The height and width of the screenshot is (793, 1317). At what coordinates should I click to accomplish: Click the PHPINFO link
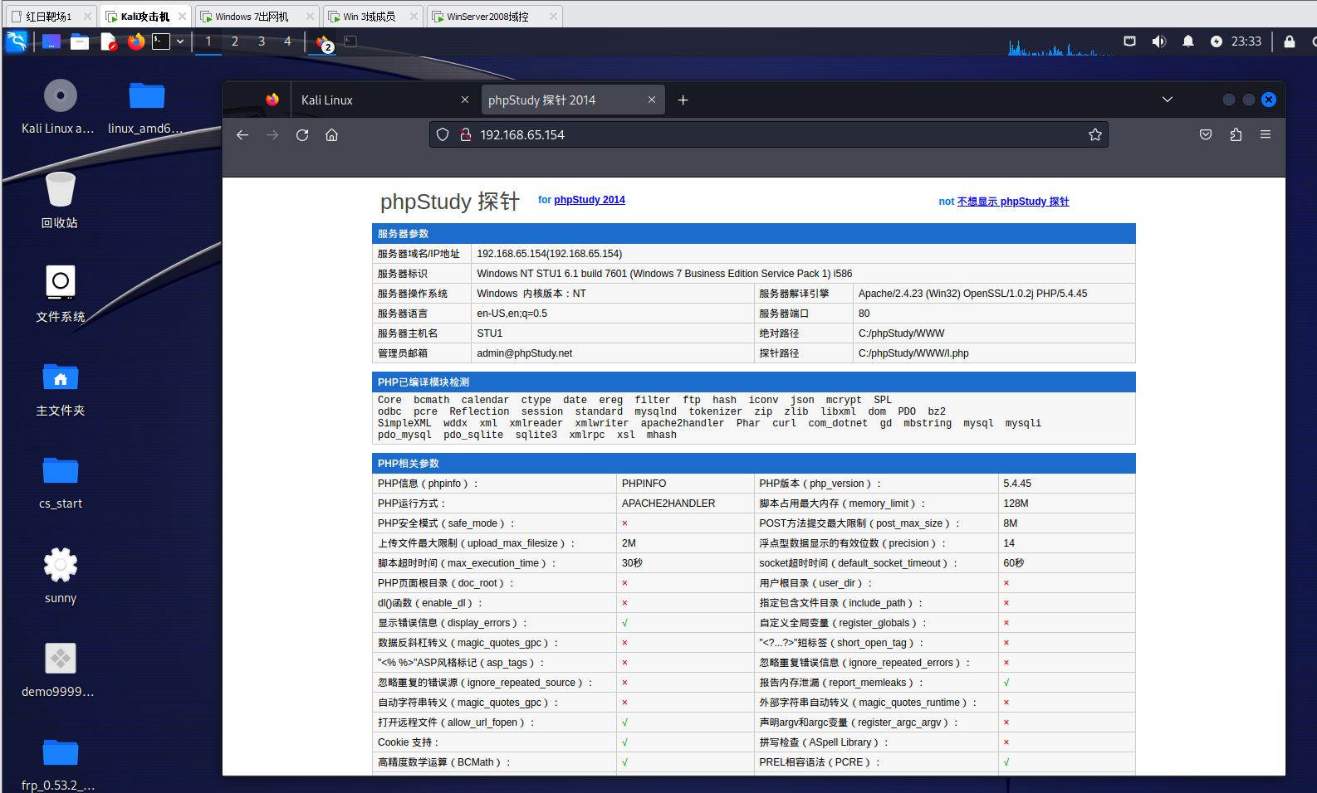coord(644,484)
